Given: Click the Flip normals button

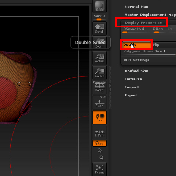Looking at the screenshot, I should (164, 45).
